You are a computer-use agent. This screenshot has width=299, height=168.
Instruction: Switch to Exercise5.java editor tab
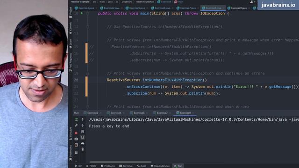coord(137,8)
